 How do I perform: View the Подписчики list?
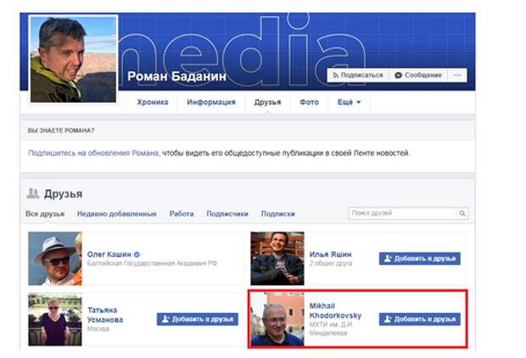click(227, 214)
